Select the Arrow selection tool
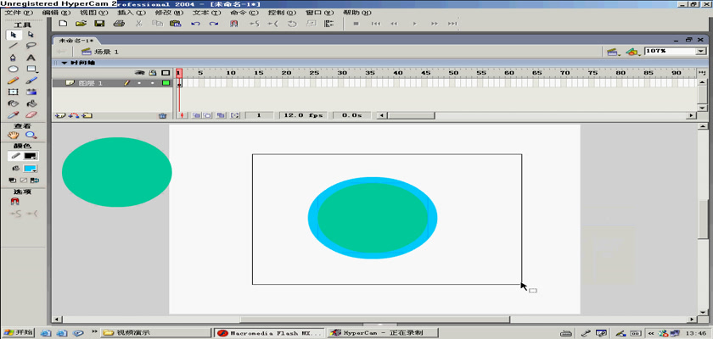 pos(14,35)
